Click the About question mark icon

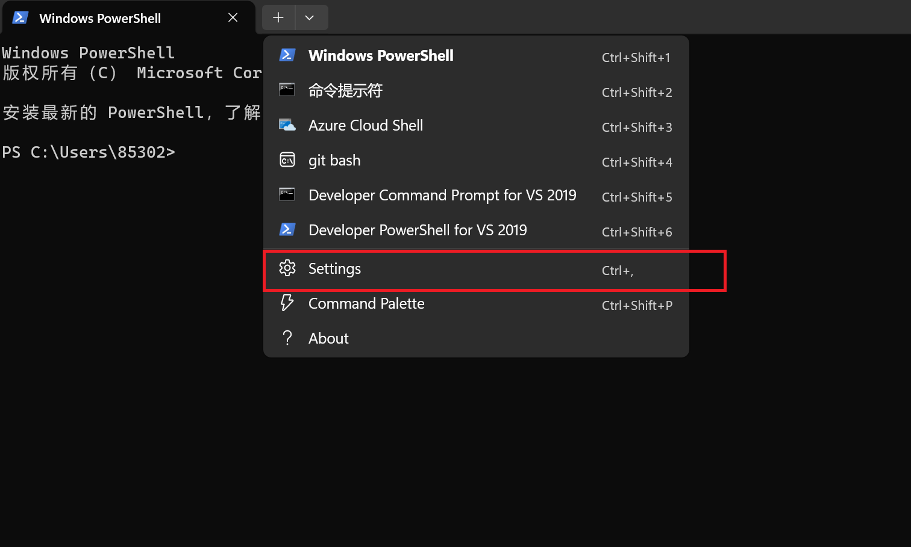pyautogui.click(x=287, y=338)
